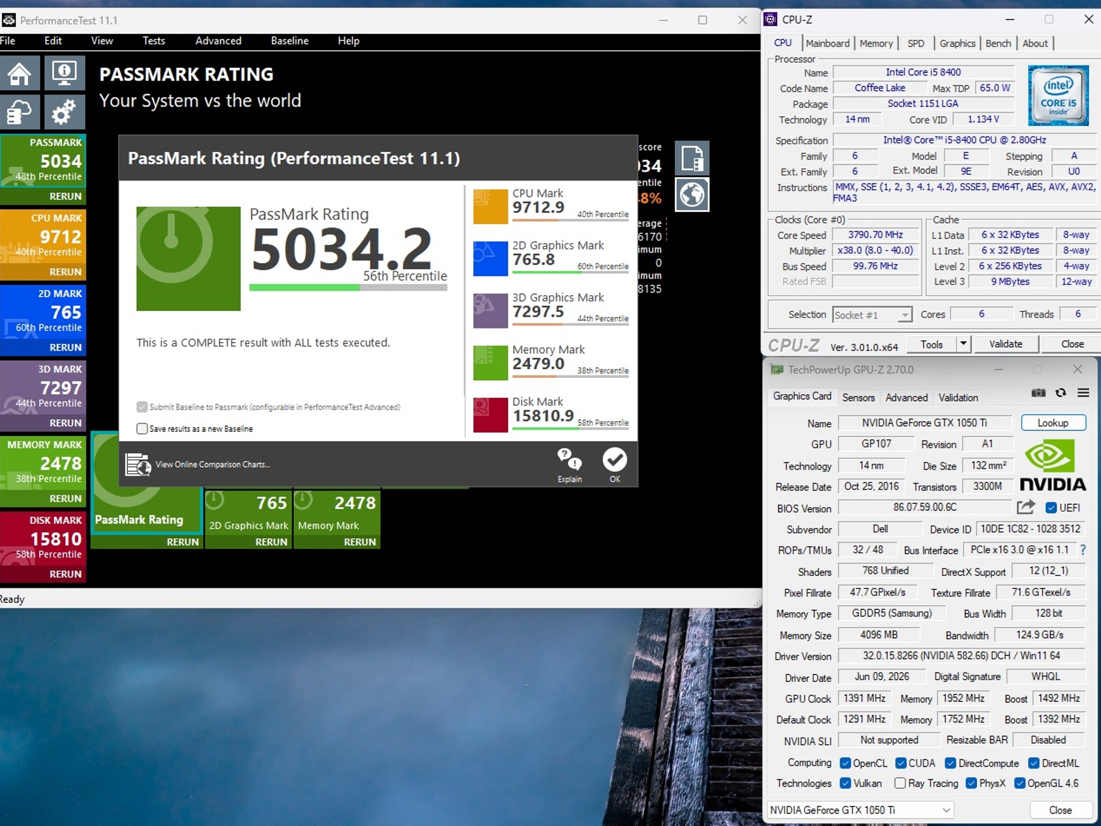Click RERUN under CPU MARK tile

tap(66, 272)
